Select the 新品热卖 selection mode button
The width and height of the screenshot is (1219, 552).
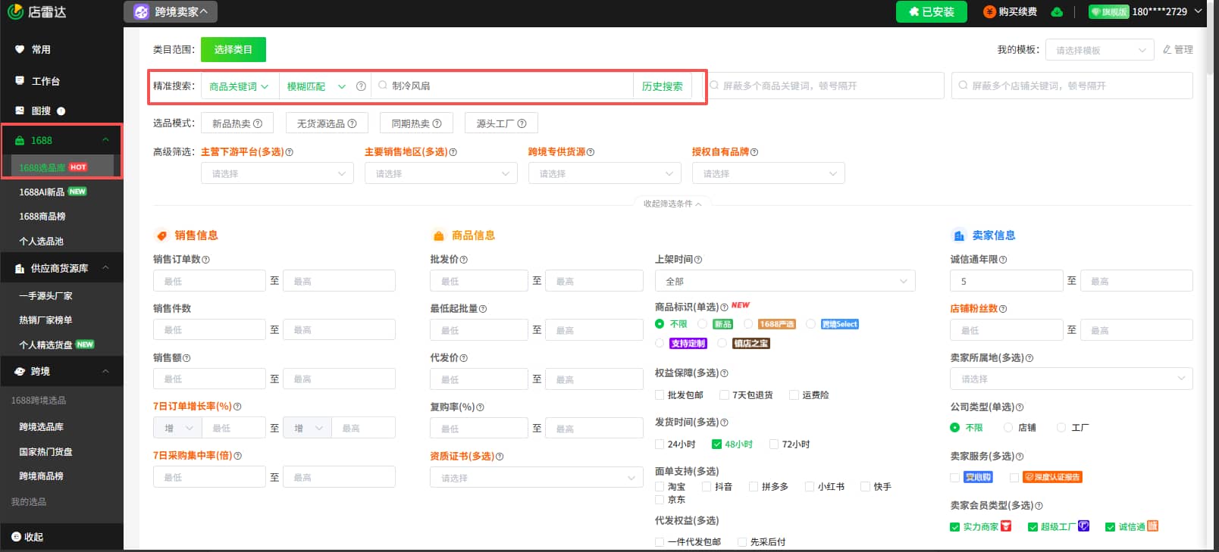click(237, 123)
